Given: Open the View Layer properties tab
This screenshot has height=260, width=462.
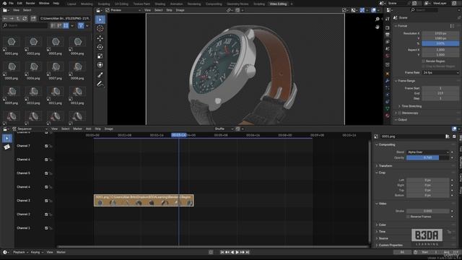Looking at the screenshot, I should [x=388, y=42].
